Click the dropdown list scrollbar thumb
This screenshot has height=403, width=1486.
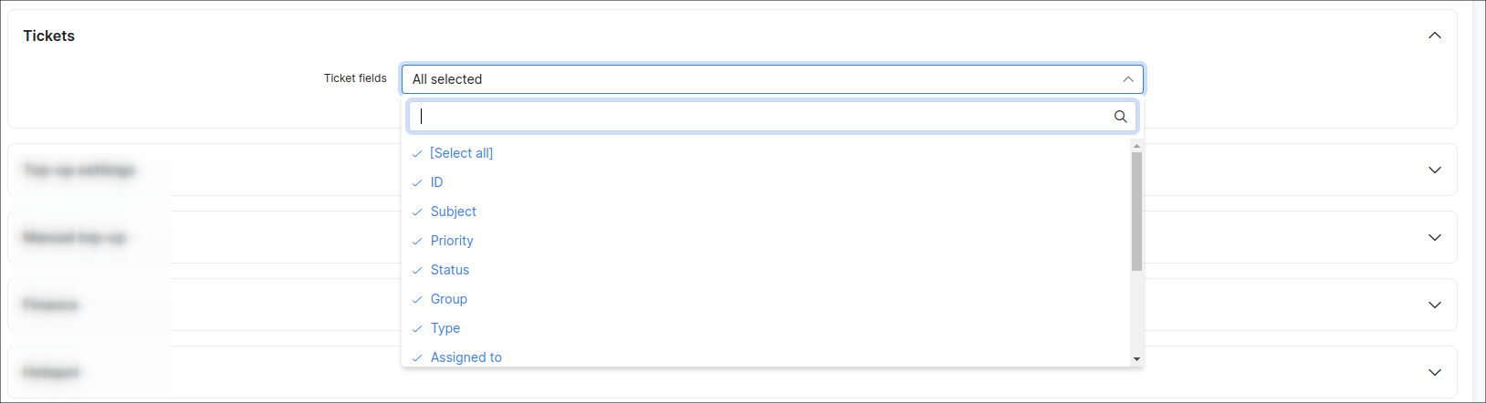coord(1136,212)
